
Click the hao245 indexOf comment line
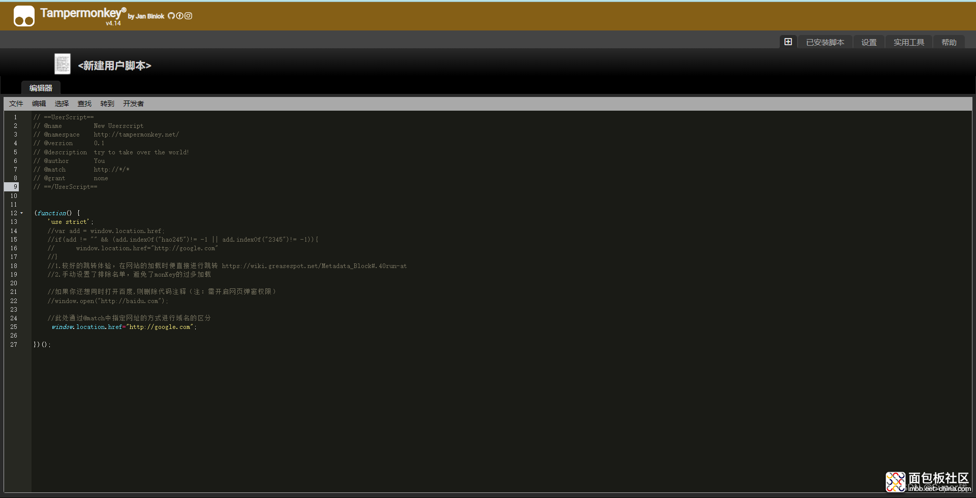coord(183,240)
